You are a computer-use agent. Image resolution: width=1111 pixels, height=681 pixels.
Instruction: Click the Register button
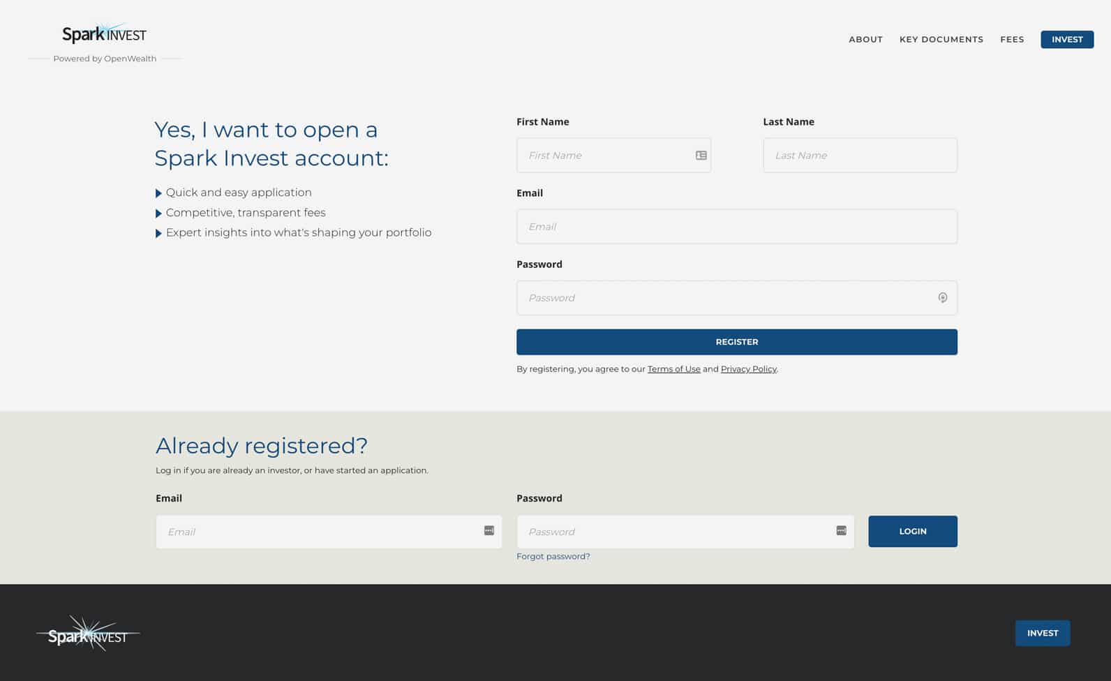click(x=737, y=342)
